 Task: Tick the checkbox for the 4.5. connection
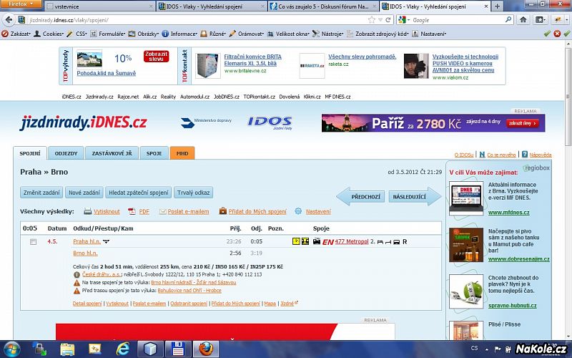point(33,242)
